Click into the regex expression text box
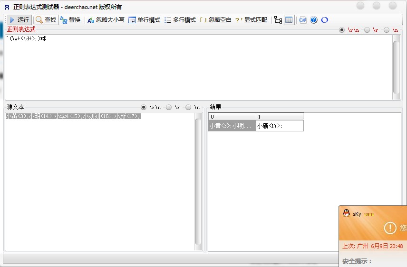This screenshot has width=407, height=267. click(x=199, y=67)
